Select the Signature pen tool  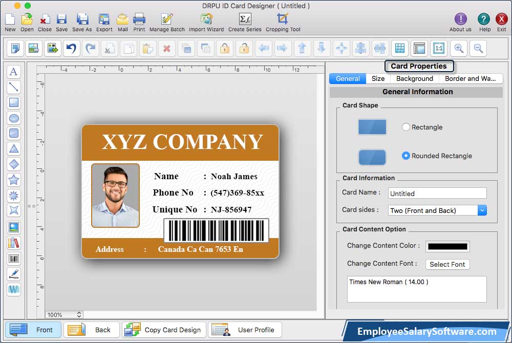(x=14, y=274)
